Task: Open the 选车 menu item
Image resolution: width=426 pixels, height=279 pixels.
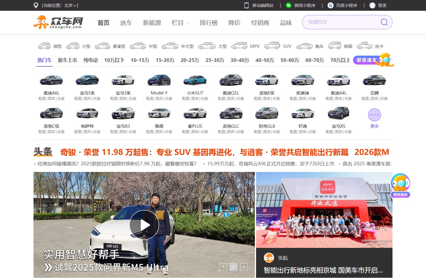Action: pyautogui.click(x=126, y=23)
